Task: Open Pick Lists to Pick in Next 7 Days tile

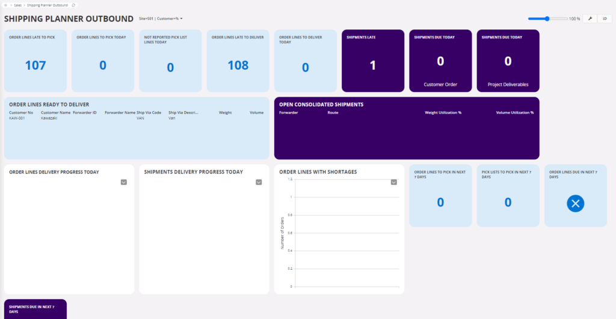Action: (x=508, y=196)
